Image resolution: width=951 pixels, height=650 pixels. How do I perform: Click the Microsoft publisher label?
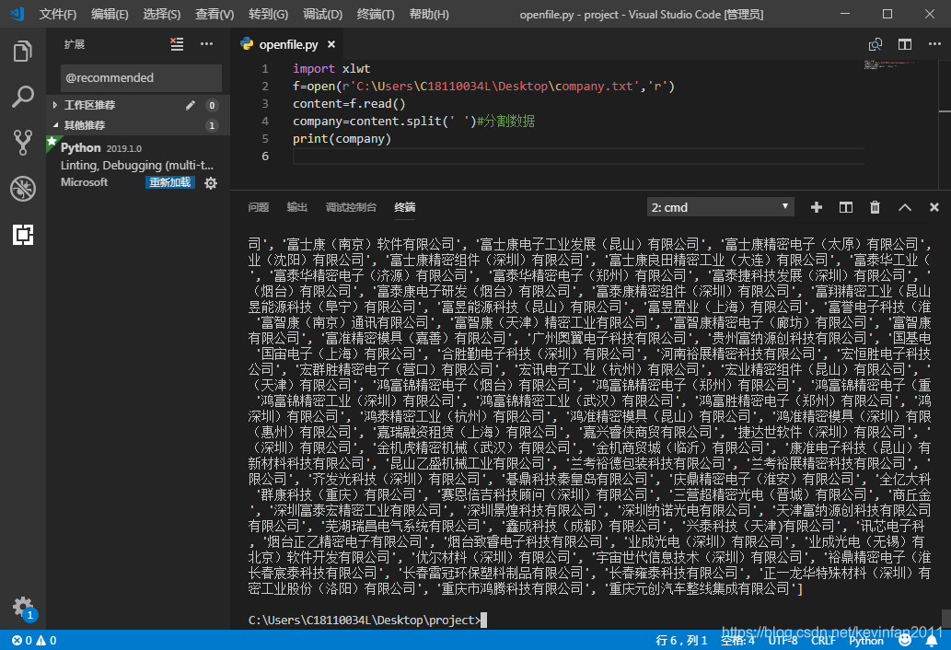(x=85, y=182)
